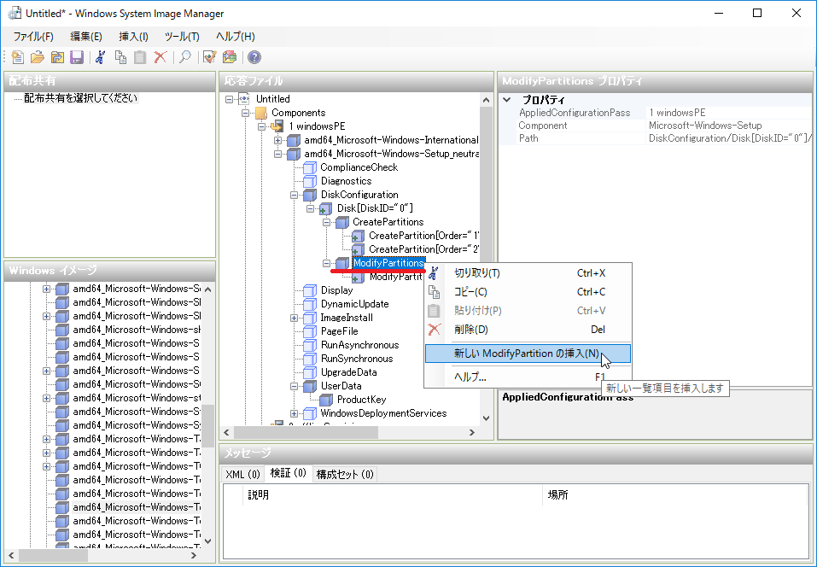Open the 編集(E) menu
Viewport: 817px width, 567px height.
click(86, 37)
